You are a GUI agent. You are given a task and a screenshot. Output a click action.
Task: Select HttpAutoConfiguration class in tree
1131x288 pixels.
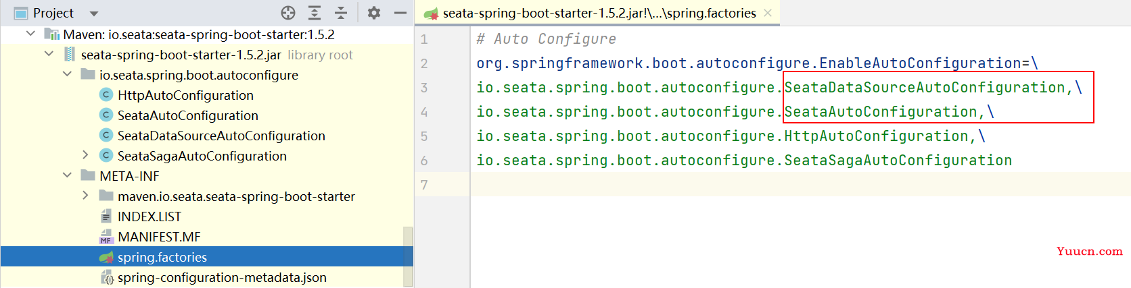click(185, 95)
